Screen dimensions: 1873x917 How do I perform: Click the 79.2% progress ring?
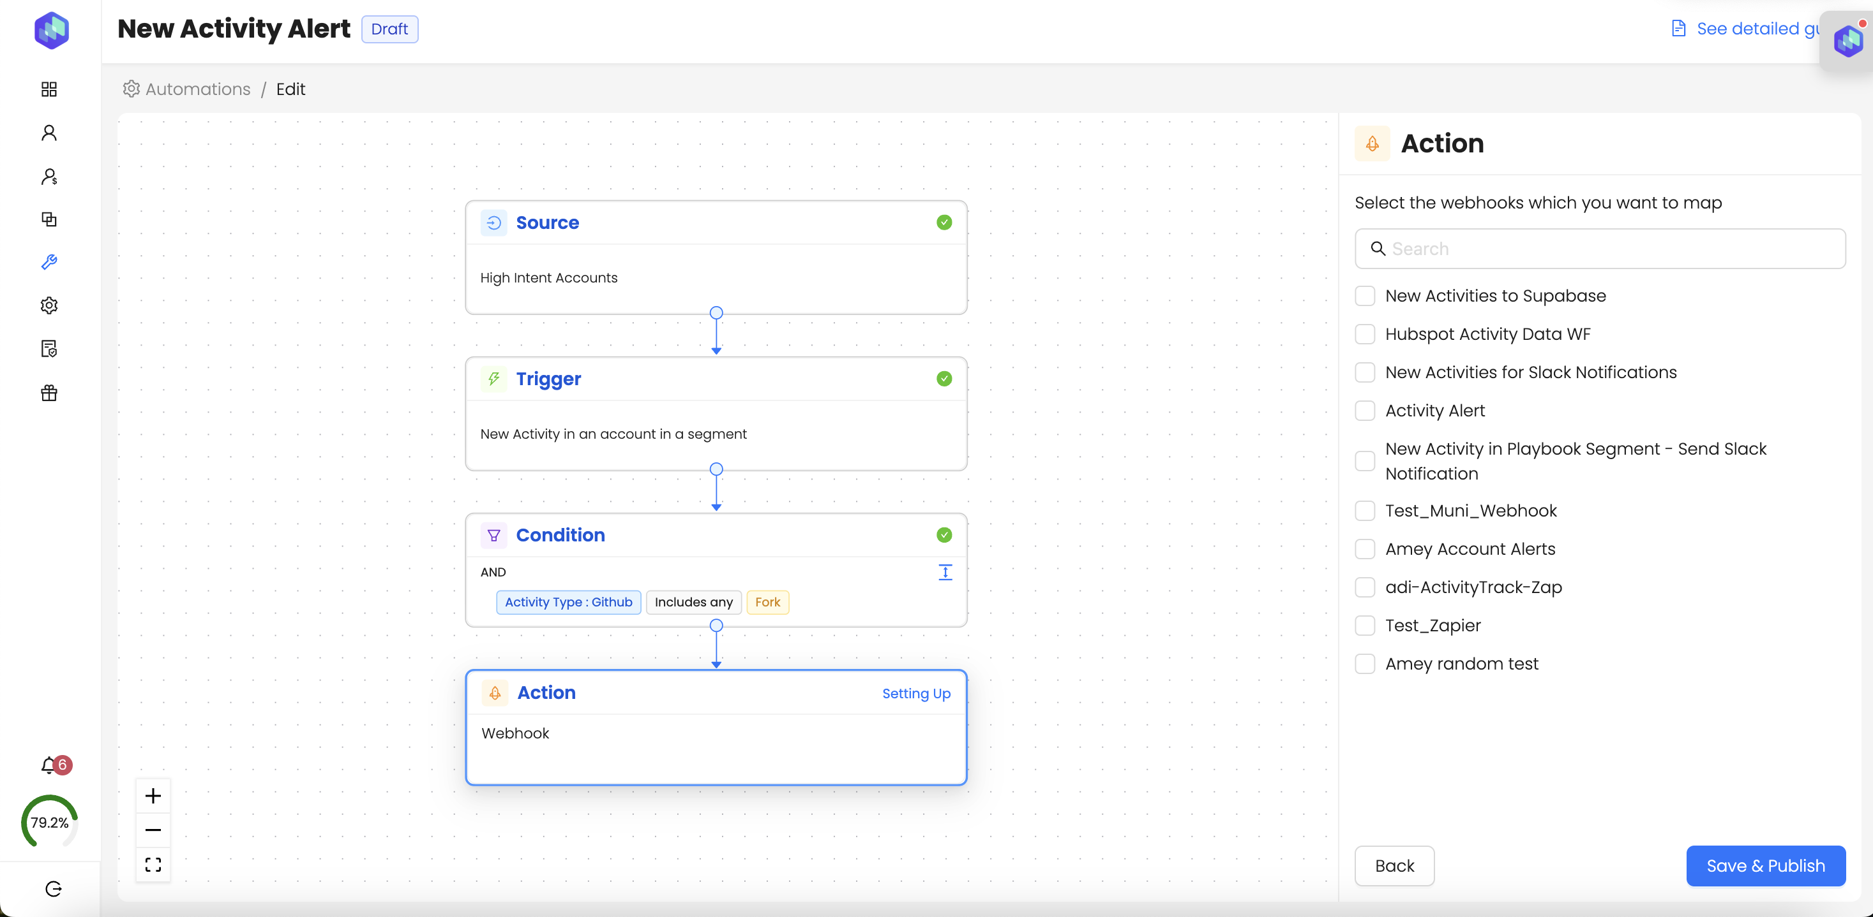(49, 822)
